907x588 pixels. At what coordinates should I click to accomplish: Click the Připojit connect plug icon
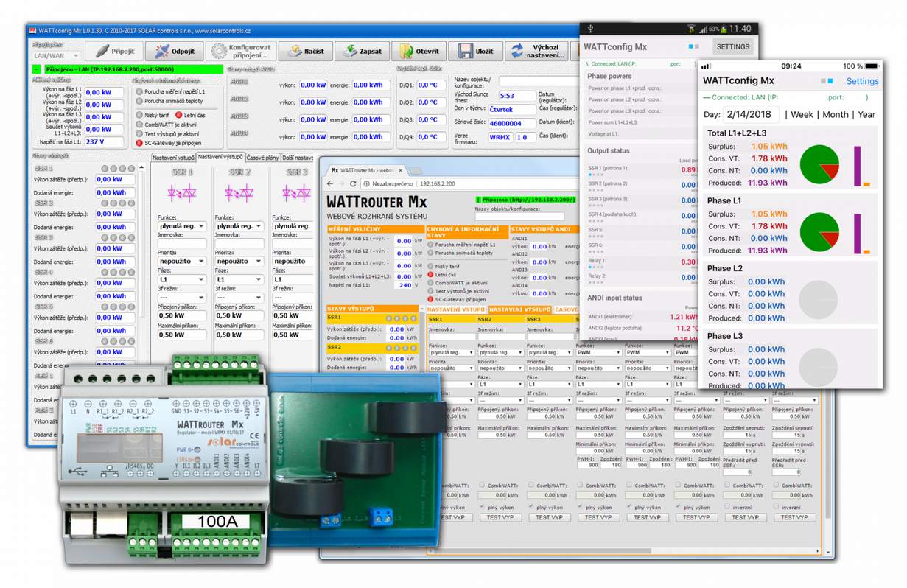pyautogui.click(x=102, y=52)
